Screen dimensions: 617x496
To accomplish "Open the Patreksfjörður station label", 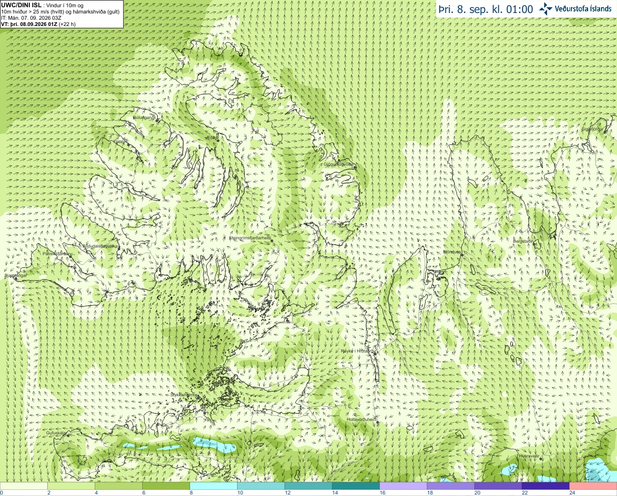I will coord(56,253).
